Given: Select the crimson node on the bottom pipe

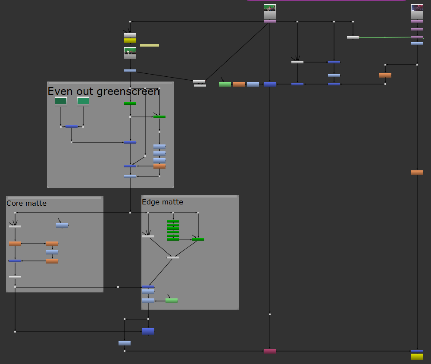Looking at the screenshot, I should coord(270,351).
